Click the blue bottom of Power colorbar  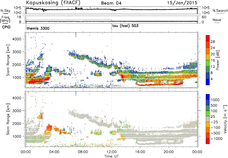[208, 82]
